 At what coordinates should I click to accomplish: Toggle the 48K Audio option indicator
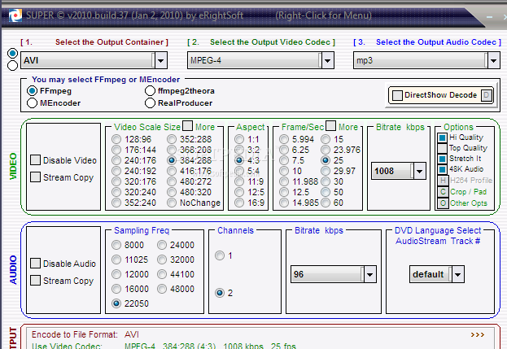click(443, 169)
